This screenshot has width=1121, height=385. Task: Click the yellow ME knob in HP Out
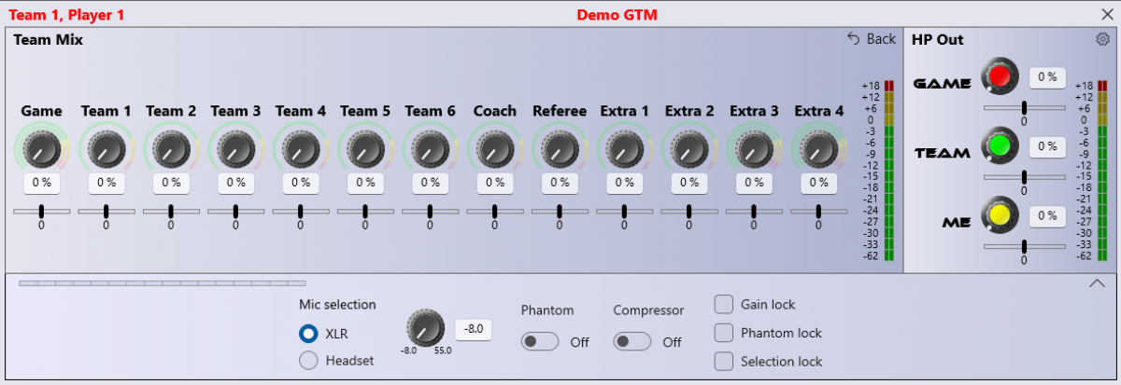tap(1000, 215)
